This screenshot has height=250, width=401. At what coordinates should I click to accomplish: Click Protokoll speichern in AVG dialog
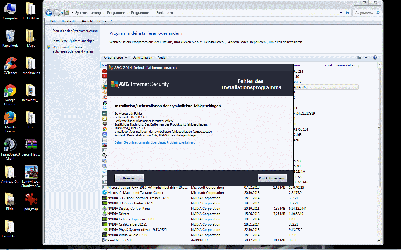pos(272,178)
